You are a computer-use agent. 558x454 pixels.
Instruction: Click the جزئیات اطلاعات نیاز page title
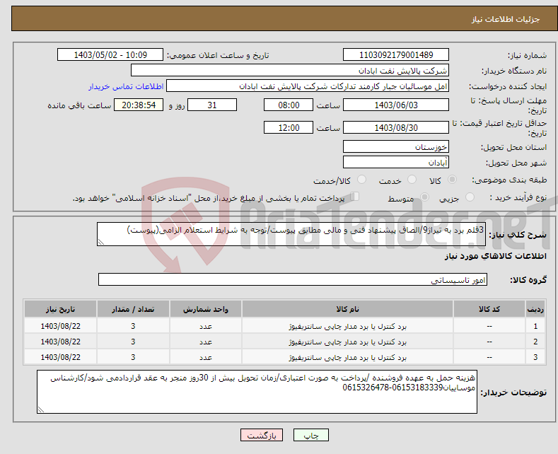[x=506, y=19]
